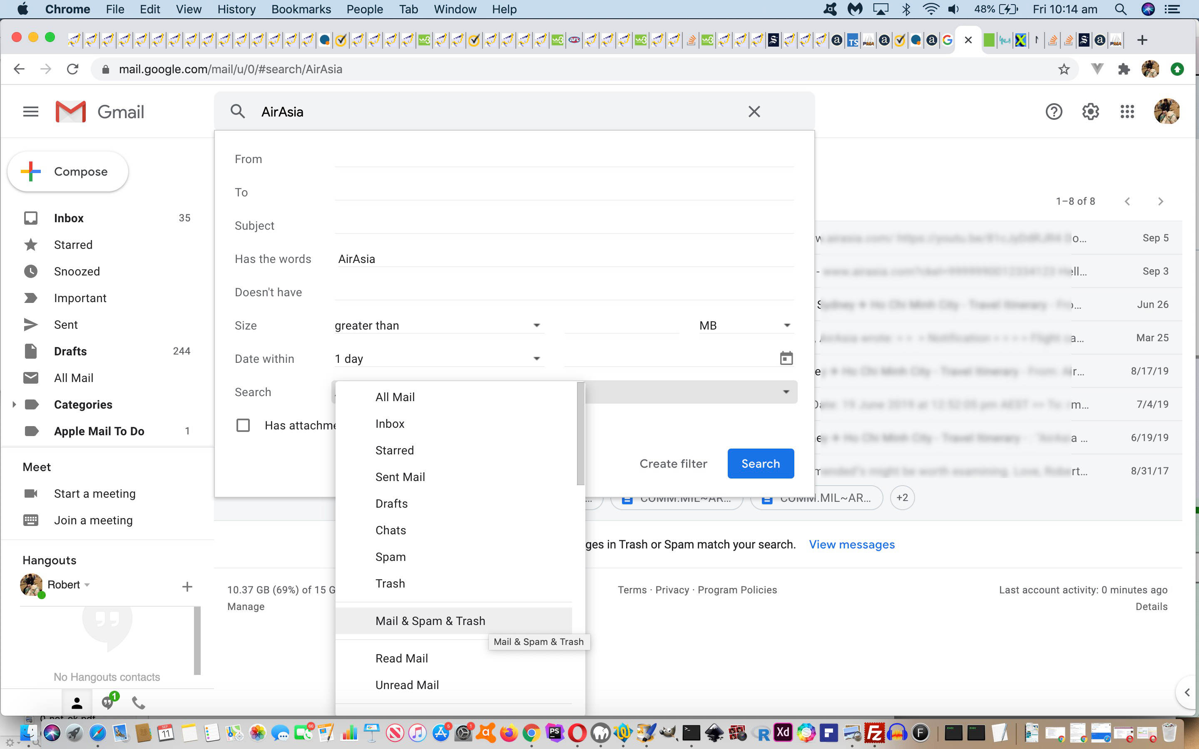Open the Bookmarks menu in the menu bar
Image resolution: width=1199 pixels, height=749 pixels.
(x=301, y=9)
